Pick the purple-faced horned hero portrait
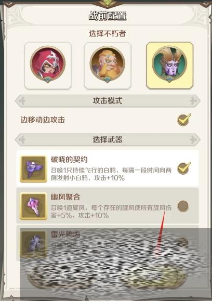This screenshot has height=301, width=212. point(169,66)
